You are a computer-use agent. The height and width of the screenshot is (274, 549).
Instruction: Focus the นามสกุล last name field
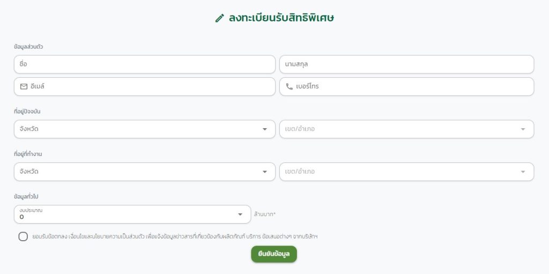tap(406, 64)
